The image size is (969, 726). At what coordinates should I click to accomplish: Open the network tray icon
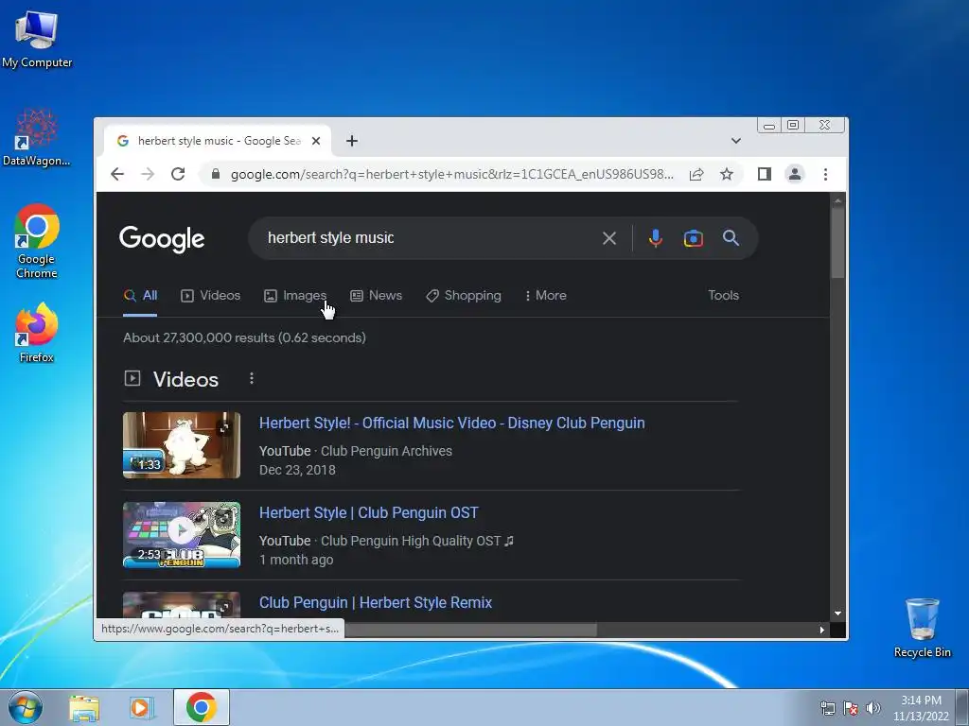827,708
